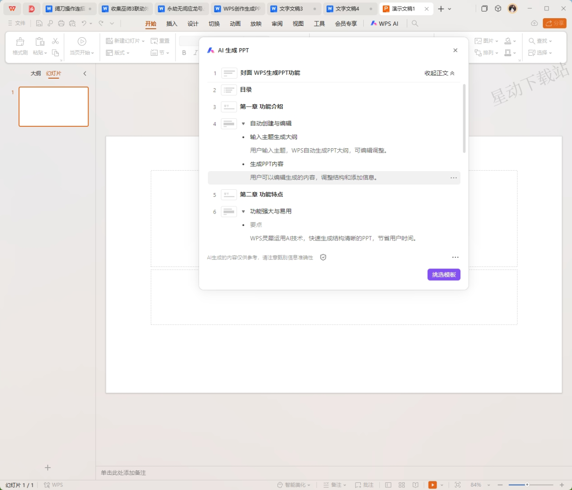Open the red docer template tab icon
Viewport: 572px width, 490px height.
click(31, 9)
